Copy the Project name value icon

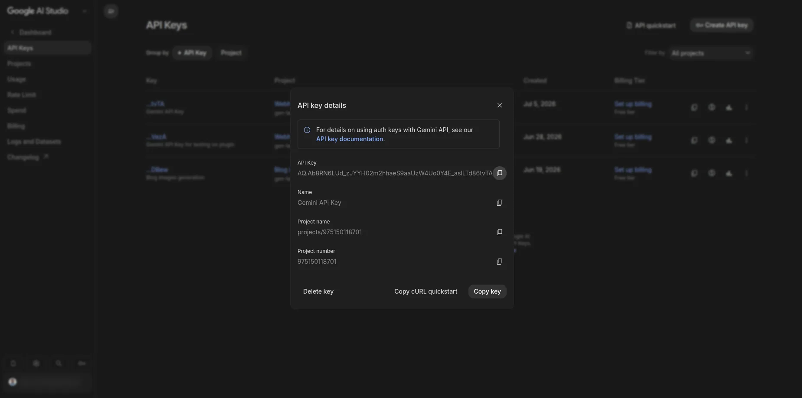pyautogui.click(x=499, y=232)
